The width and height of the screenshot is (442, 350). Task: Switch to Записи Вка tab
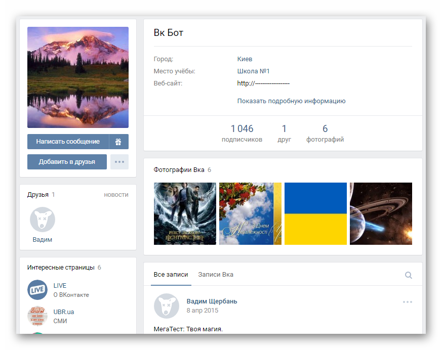pos(216,275)
